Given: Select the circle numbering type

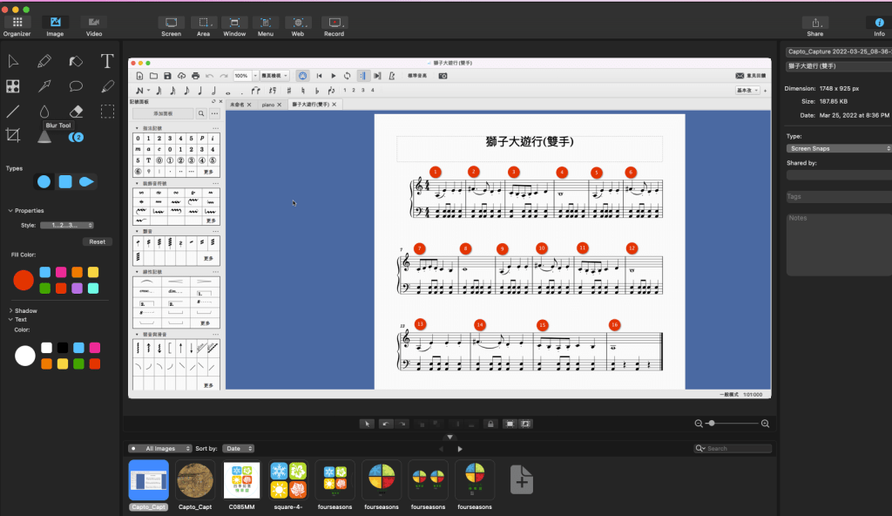Looking at the screenshot, I should (44, 181).
